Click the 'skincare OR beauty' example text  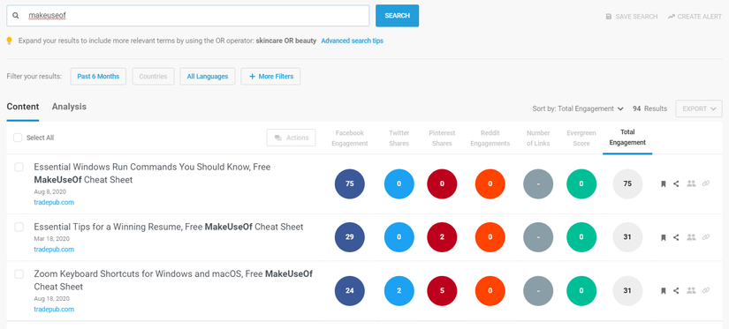(x=286, y=41)
